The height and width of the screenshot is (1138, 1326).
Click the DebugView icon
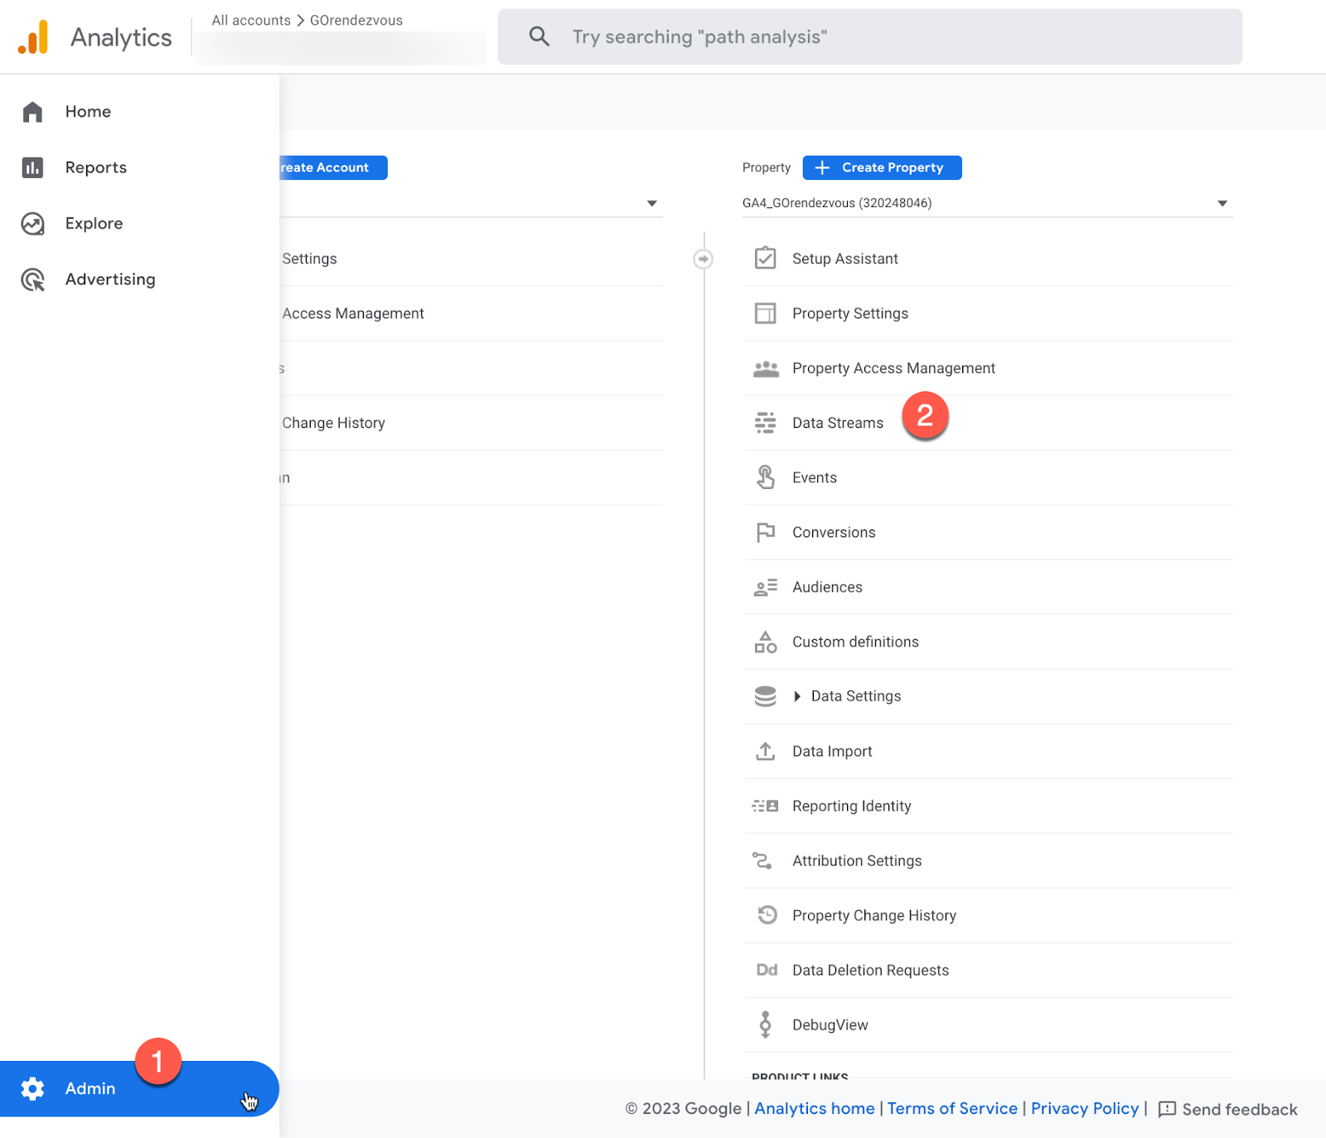pyautogui.click(x=766, y=1024)
